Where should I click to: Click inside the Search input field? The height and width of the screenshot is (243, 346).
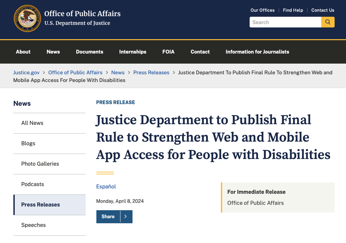285,22
